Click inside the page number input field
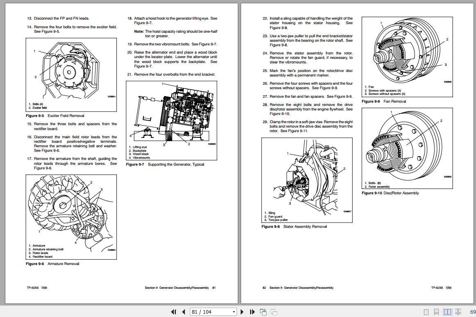 point(207,312)
